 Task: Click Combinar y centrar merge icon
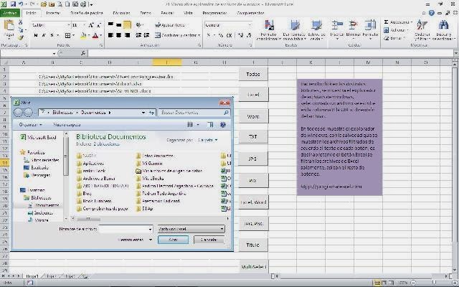coord(158,35)
